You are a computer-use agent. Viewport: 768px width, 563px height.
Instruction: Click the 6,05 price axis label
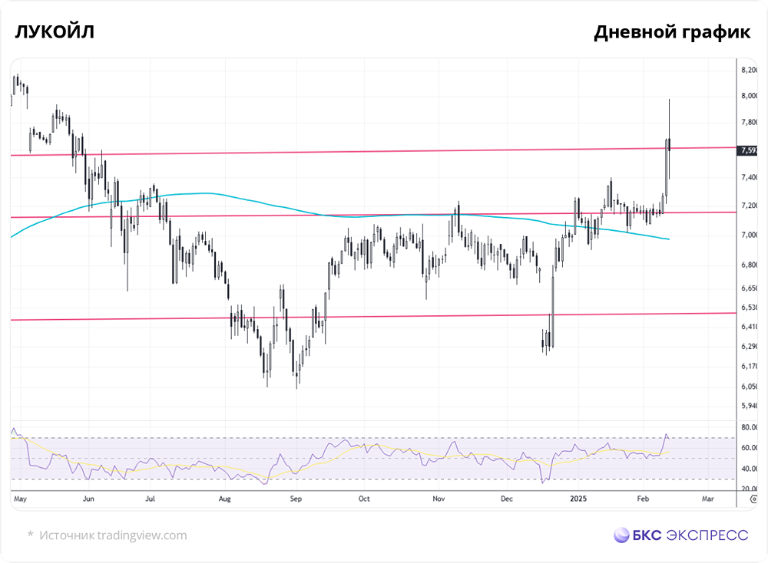pos(749,387)
